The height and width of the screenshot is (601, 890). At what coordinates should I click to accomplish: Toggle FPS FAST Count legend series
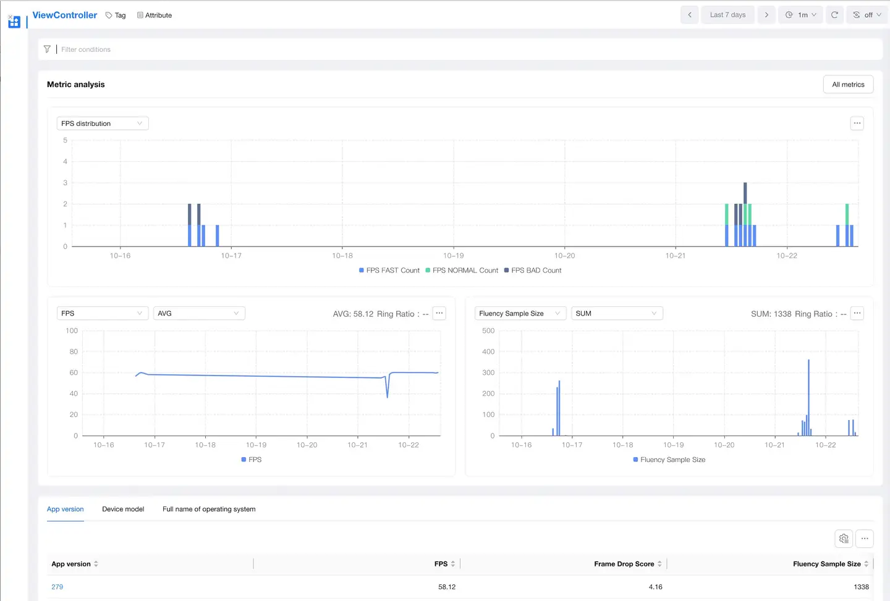pos(389,271)
